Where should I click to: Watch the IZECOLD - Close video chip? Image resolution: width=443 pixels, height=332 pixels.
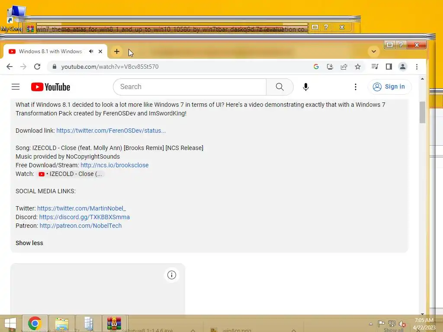coord(71,174)
